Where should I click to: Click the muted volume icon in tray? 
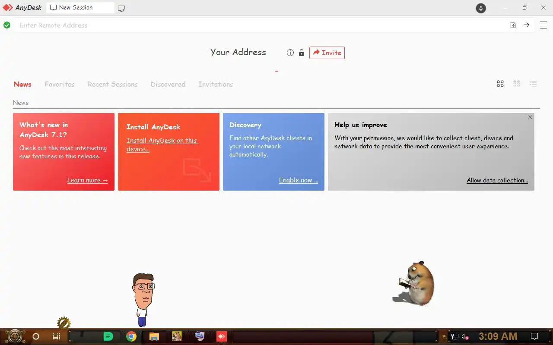(465, 336)
